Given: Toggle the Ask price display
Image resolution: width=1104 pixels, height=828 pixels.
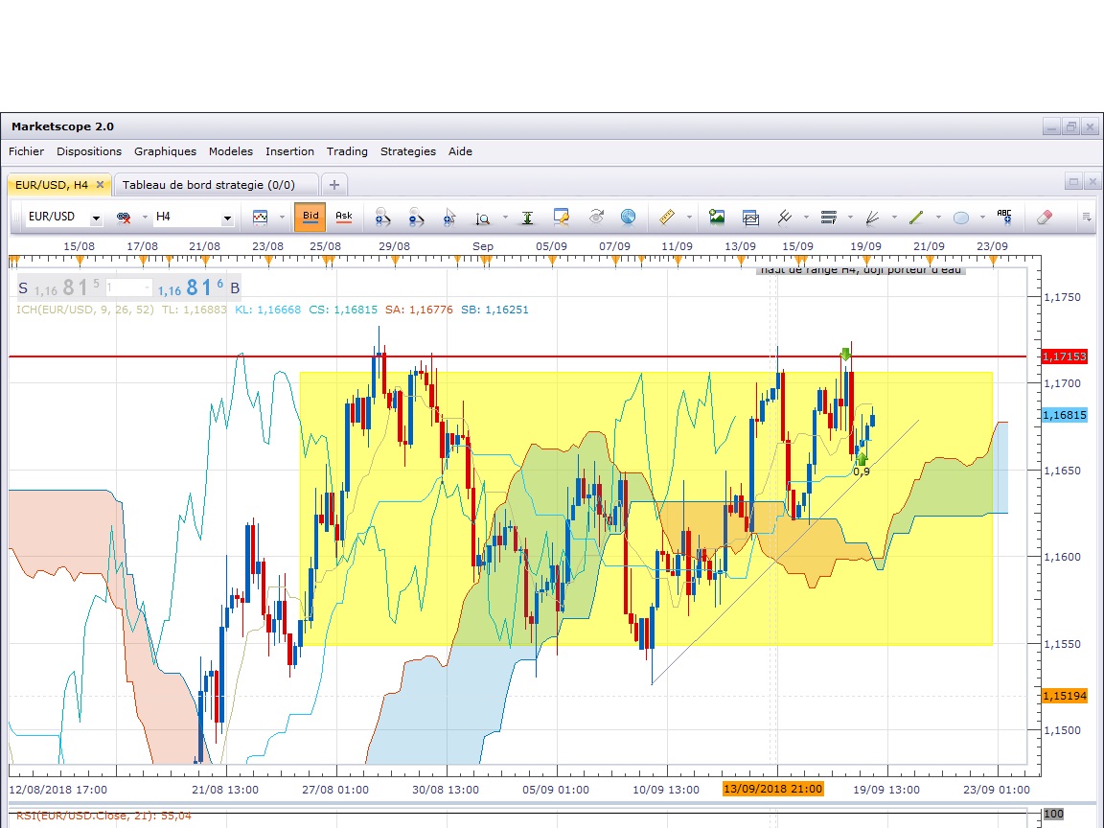Looking at the screenshot, I should (343, 217).
